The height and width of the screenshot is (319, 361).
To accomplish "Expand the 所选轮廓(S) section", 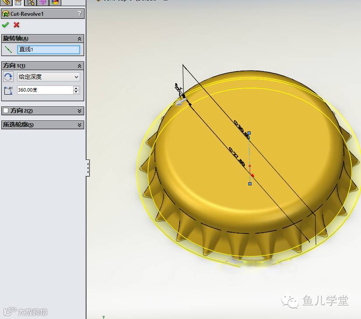I will coord(79,125).
